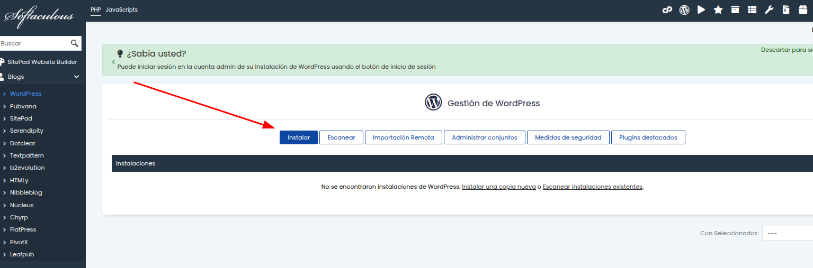
Task: Select PivotX in the sidebar
Action: point(19,242)
